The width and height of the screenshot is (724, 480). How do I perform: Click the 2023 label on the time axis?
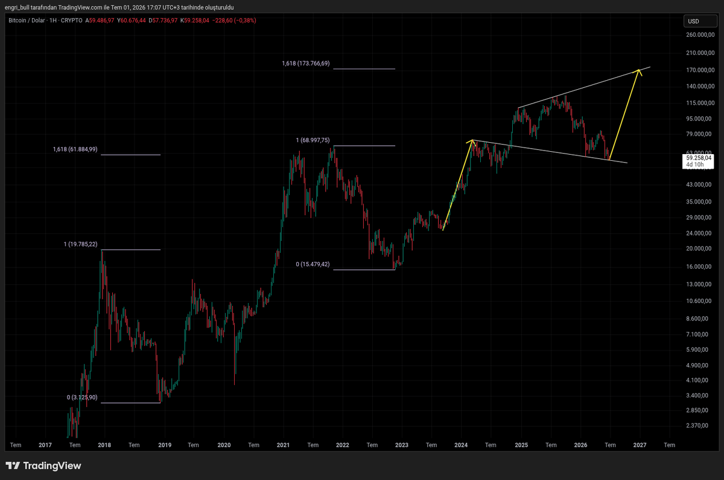(x=402, y=445)
